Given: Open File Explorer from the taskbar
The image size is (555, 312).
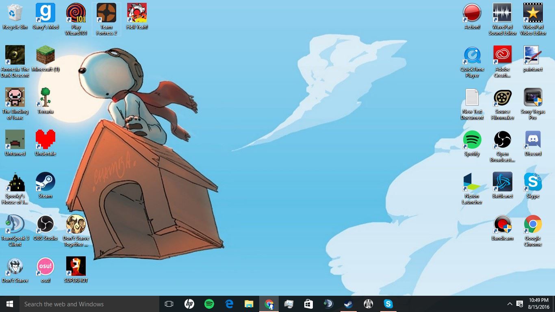Looking at the screenshot, I should (249, 304).
